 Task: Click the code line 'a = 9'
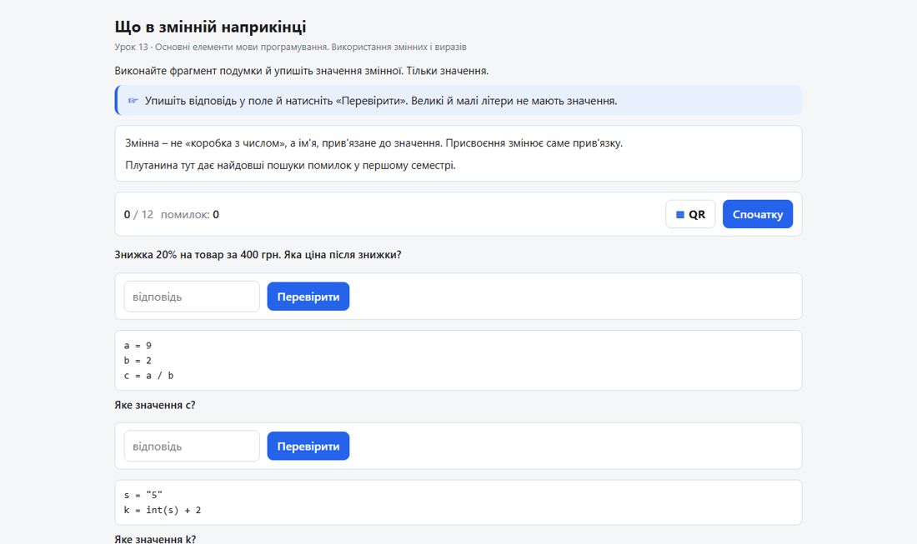point(138,346)
